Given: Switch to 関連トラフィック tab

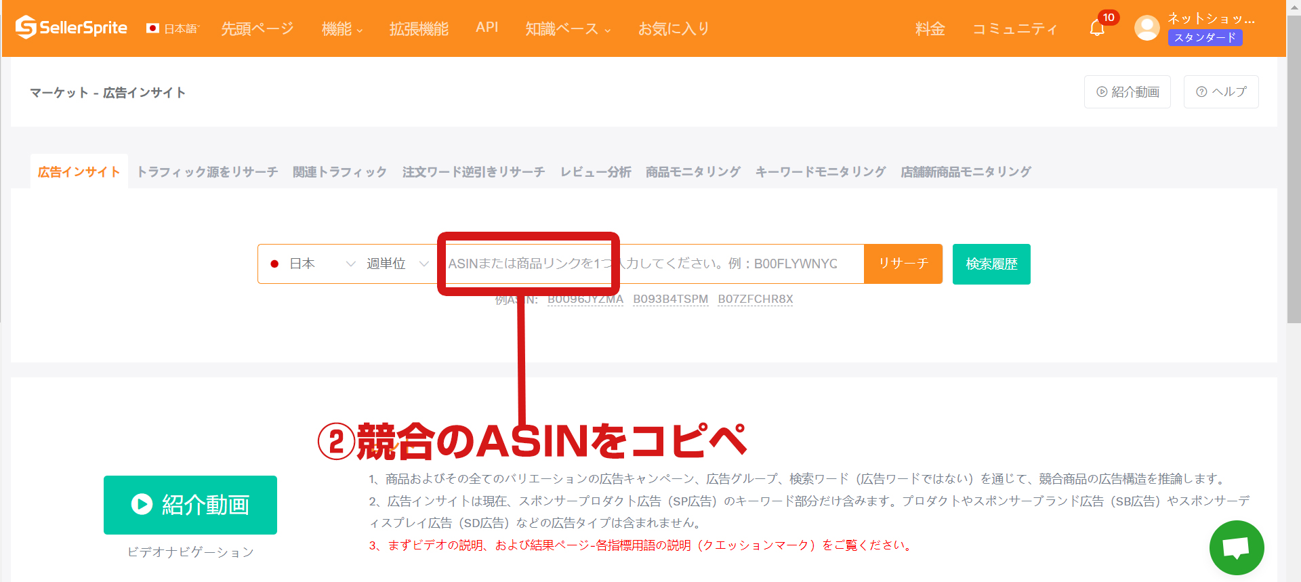Looking at the screenshot, I should coord(339,172).
